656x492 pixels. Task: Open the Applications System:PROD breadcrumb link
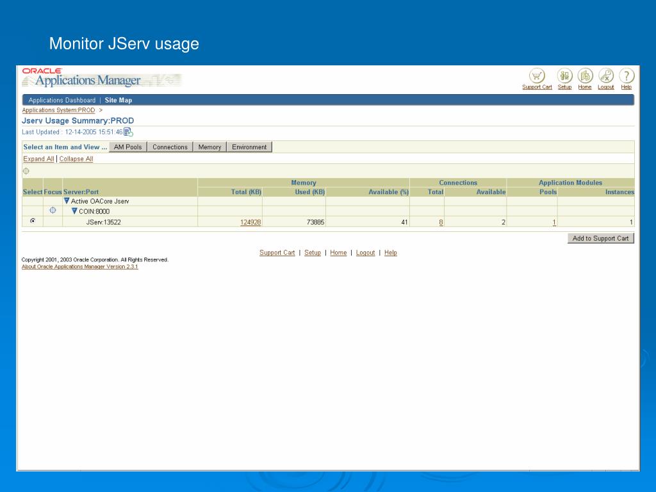tap(58, 110)
